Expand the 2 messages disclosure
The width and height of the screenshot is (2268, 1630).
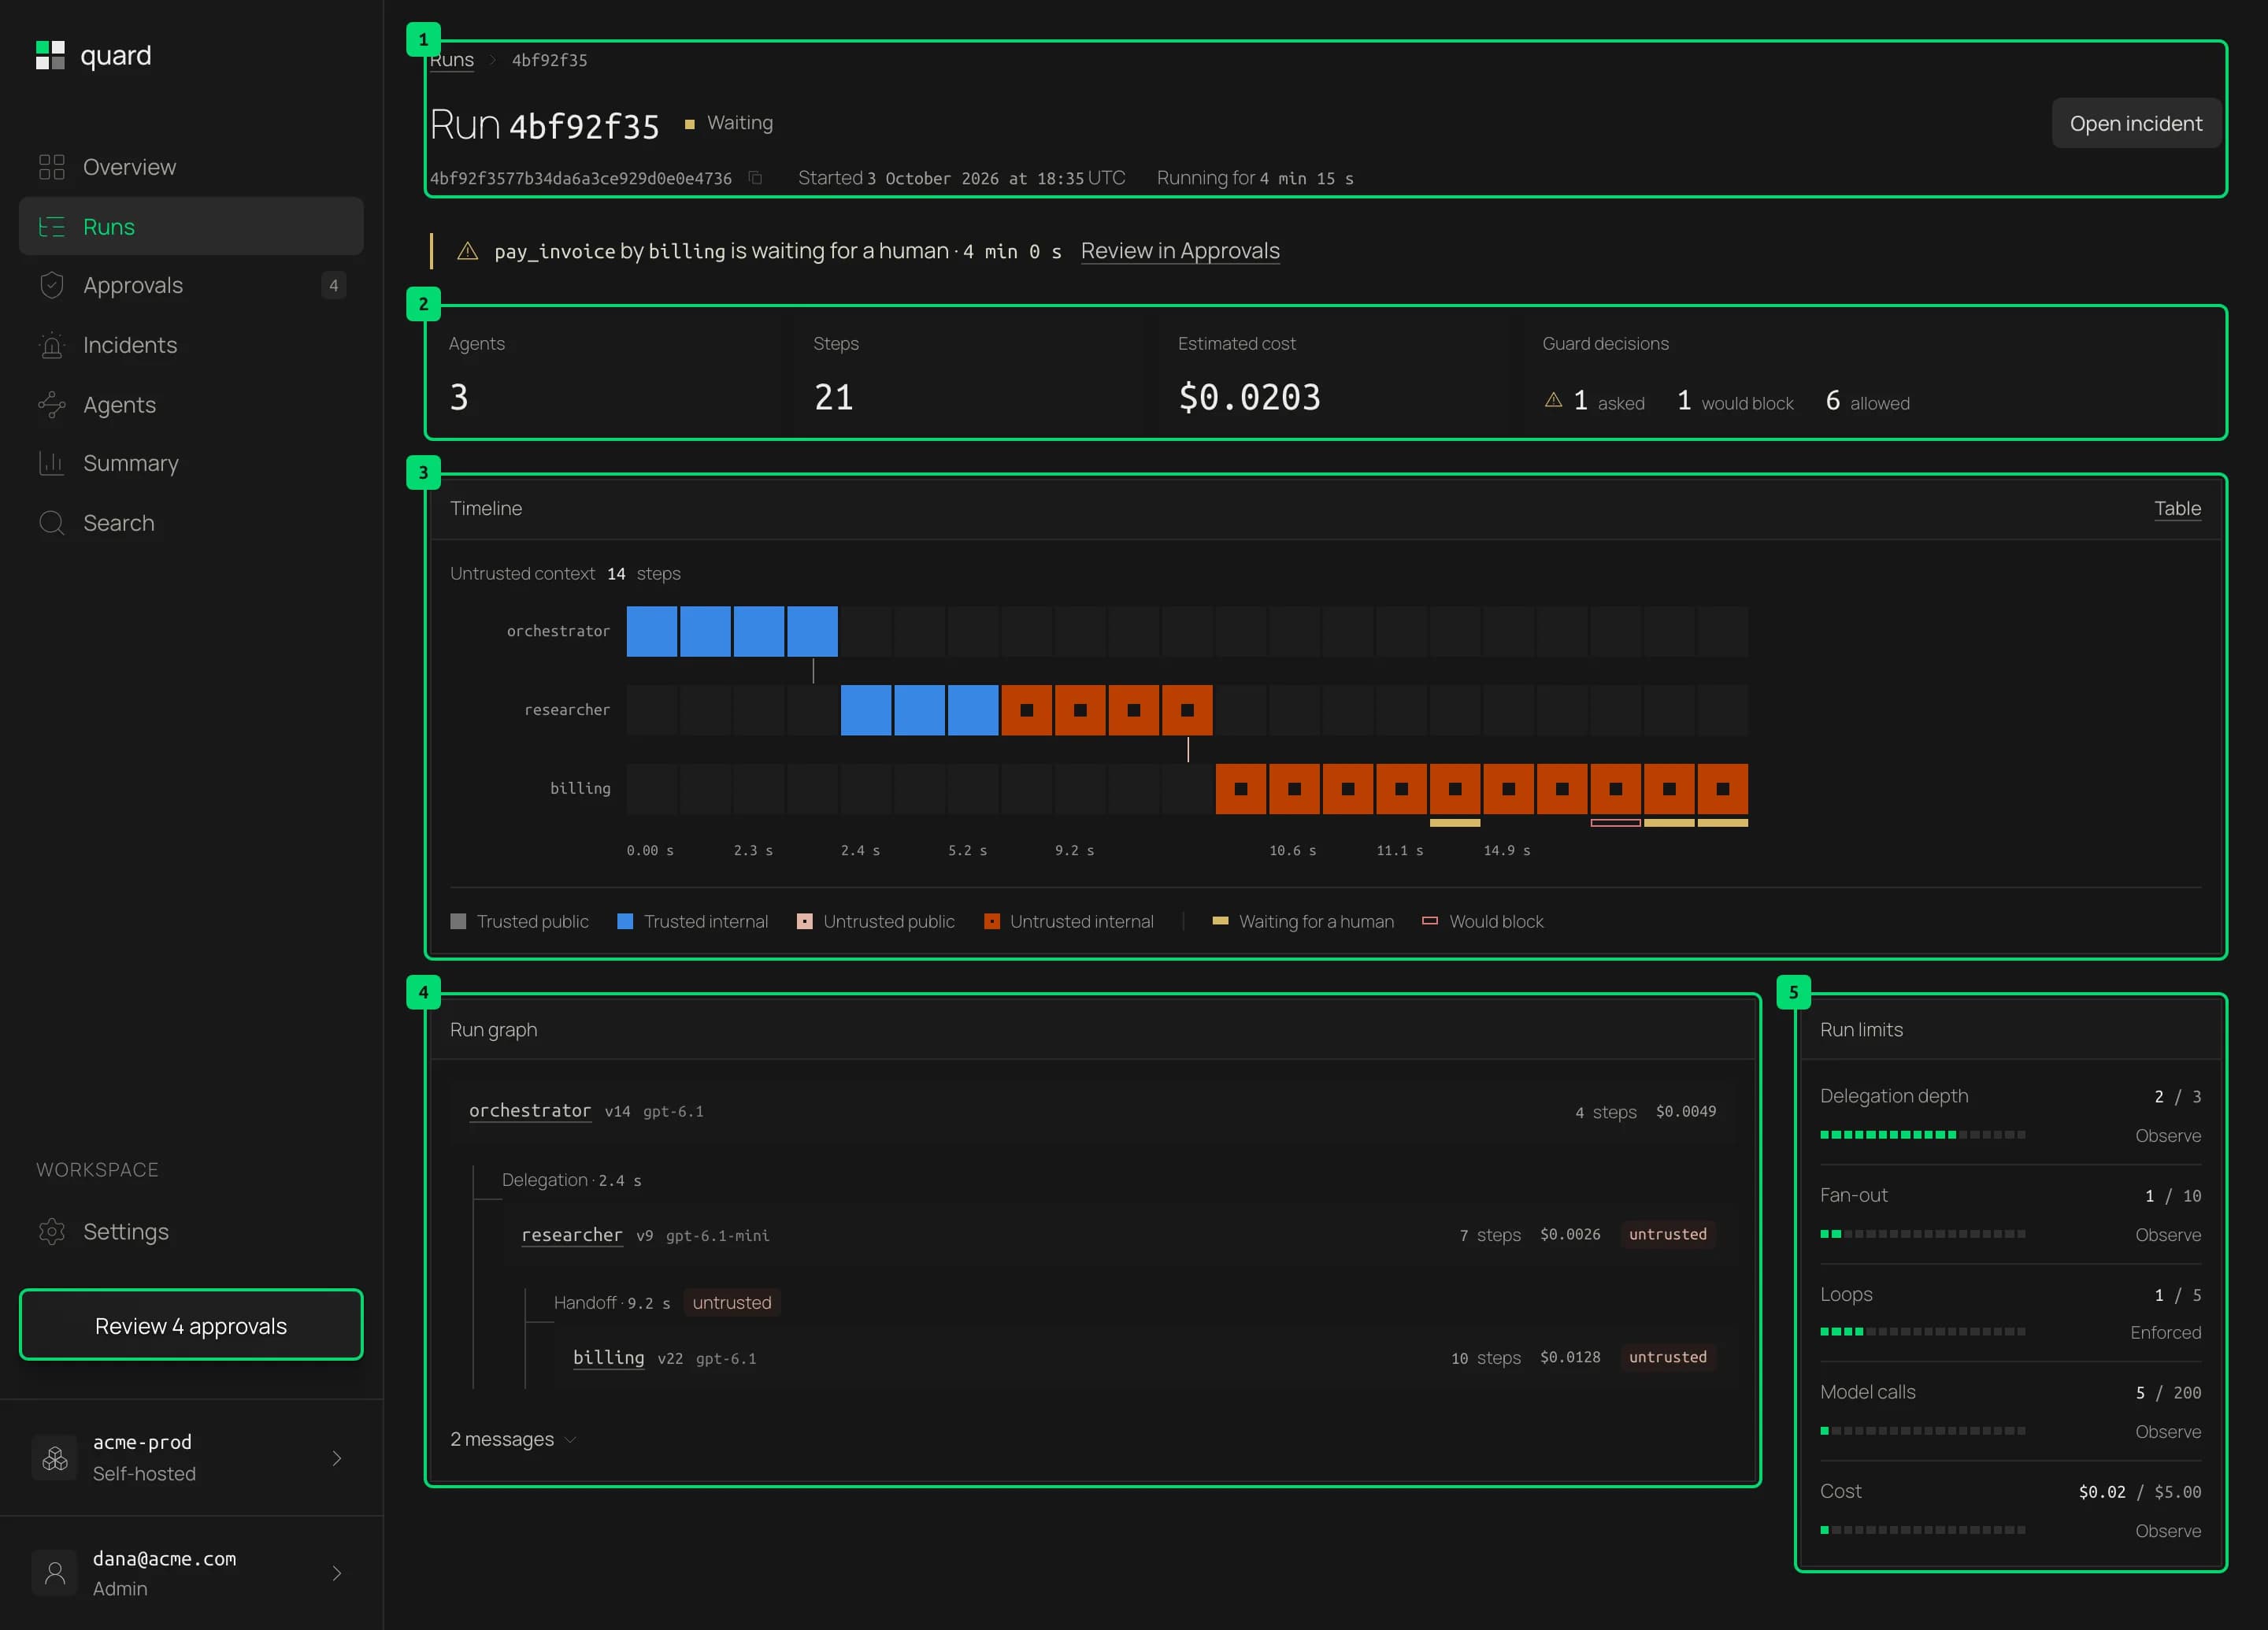(513, 1439)
